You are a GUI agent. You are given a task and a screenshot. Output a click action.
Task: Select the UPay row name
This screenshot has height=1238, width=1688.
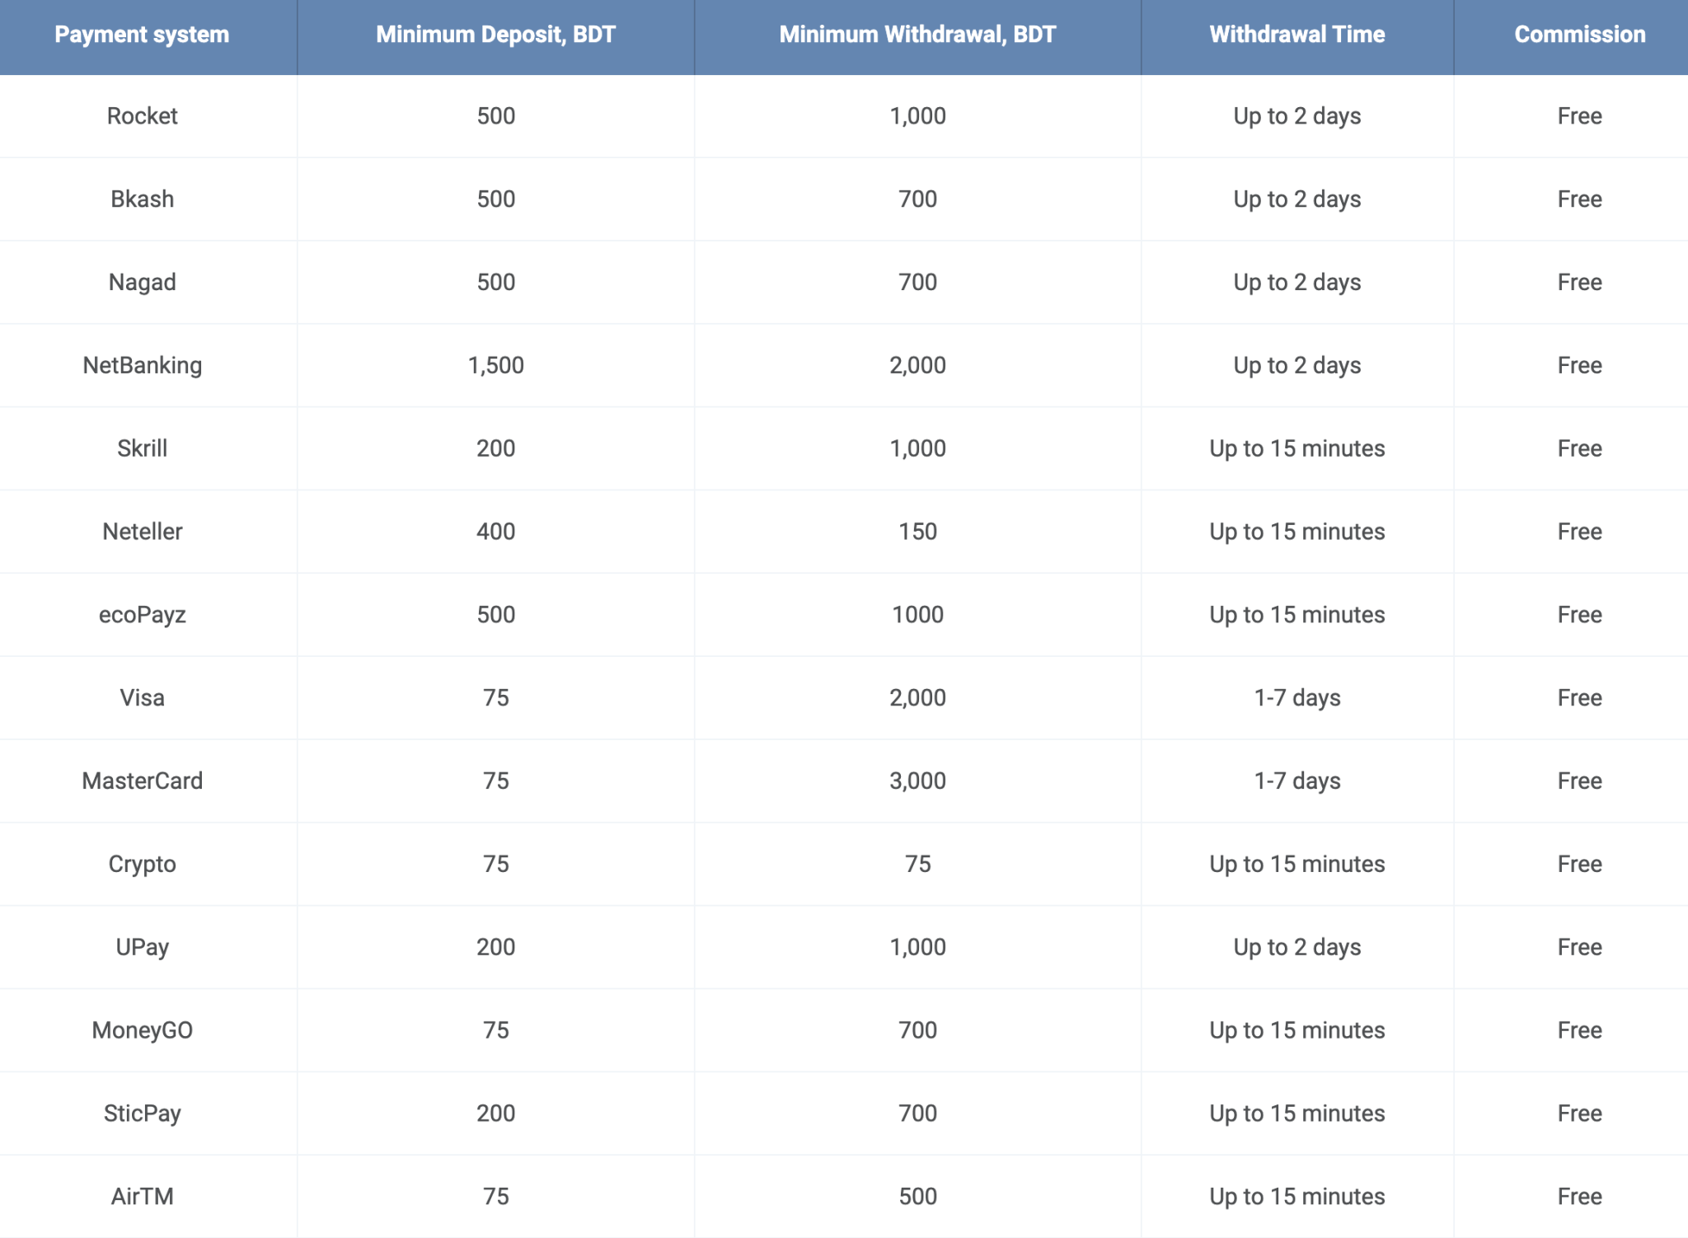(142, 947)
